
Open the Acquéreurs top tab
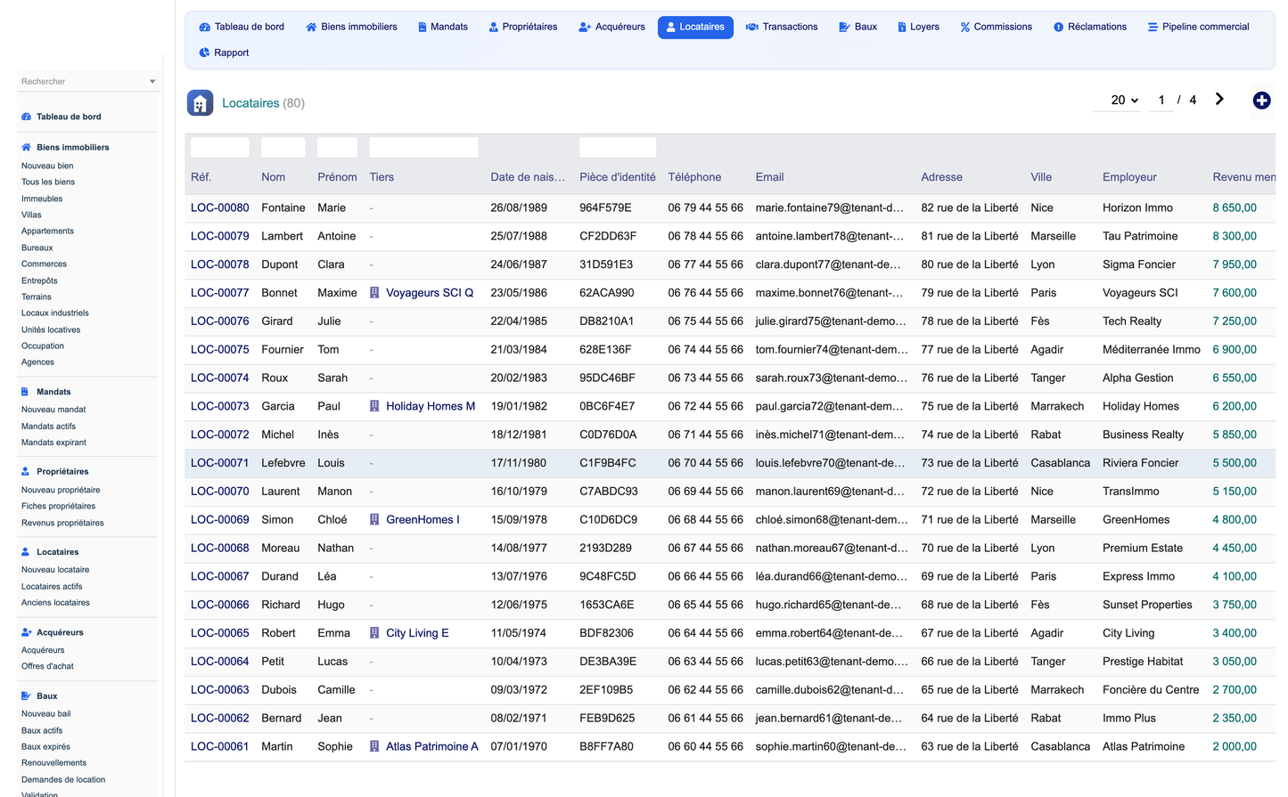click(611, 27)
